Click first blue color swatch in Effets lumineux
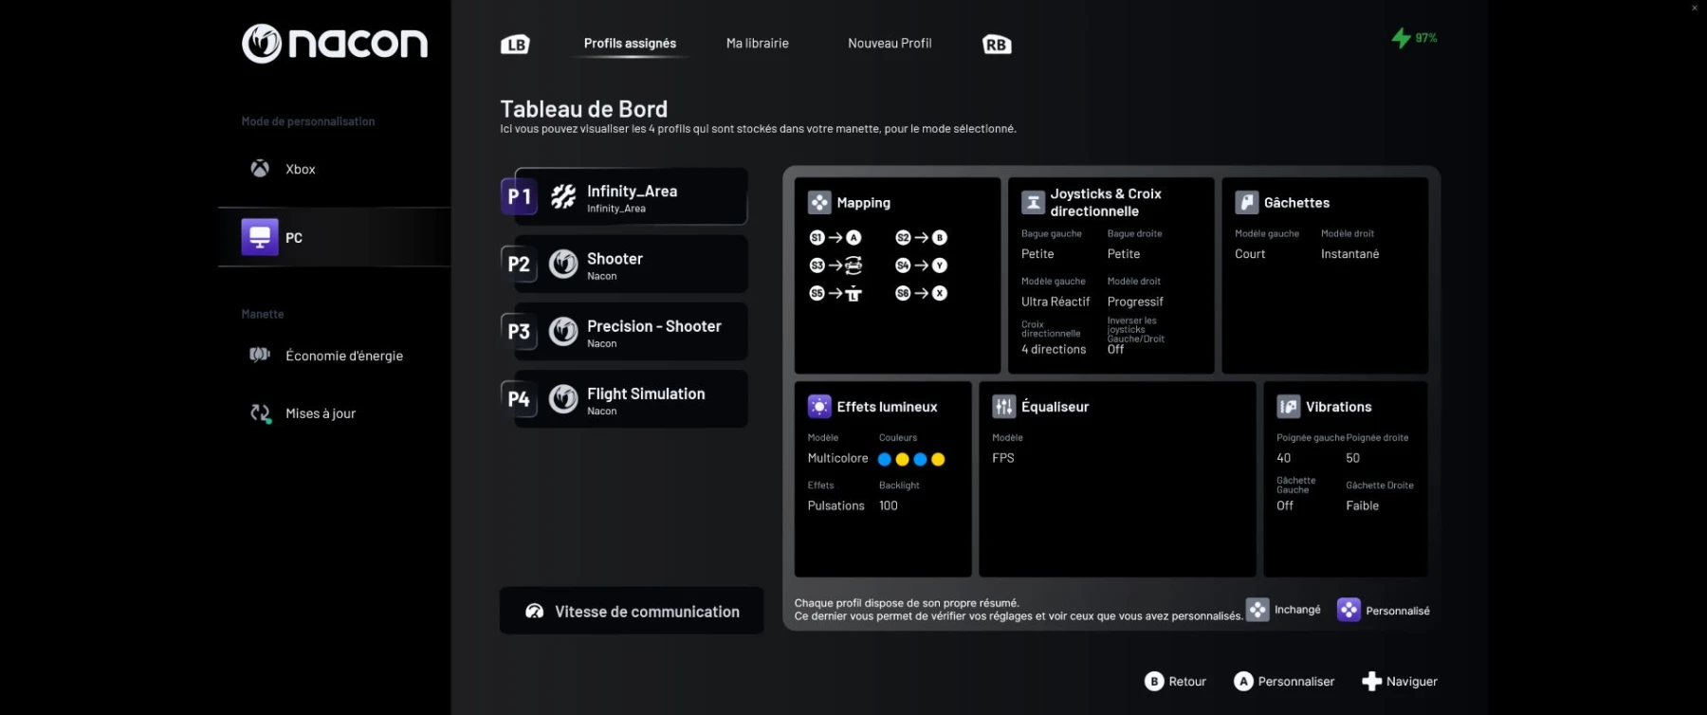 pos(885,459)
